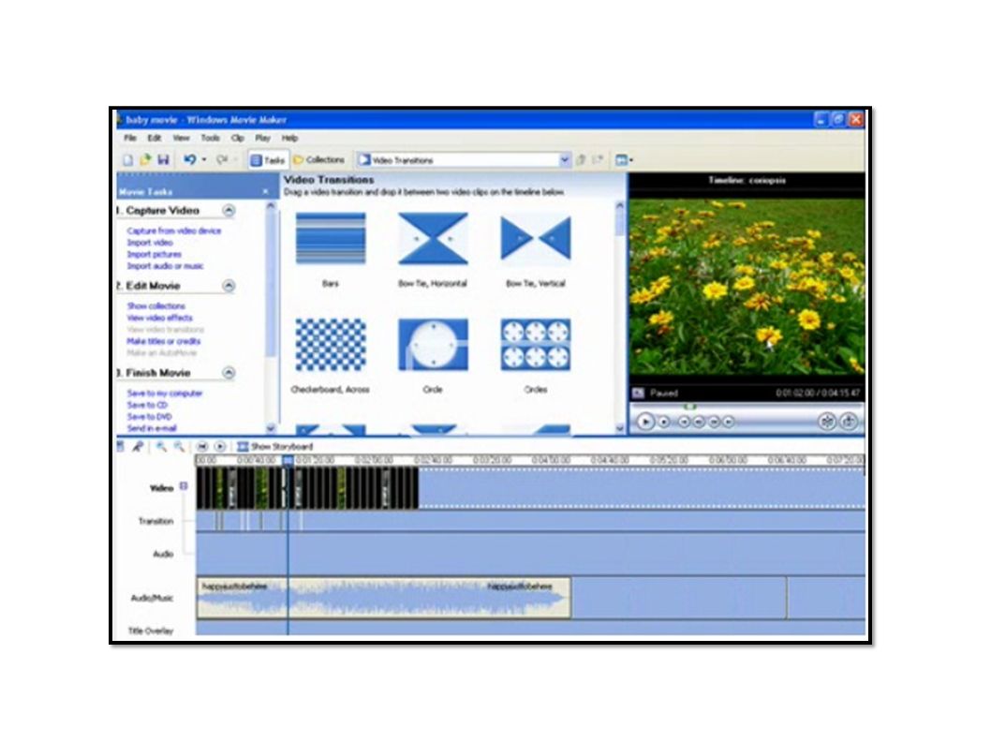
Task: Click the Play Timeline button
Action: [x=219, y=447]
